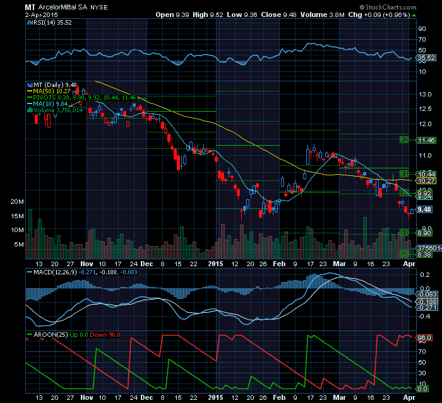
Task: Click the 12.0 price axis label
Action: pos(425,124)
